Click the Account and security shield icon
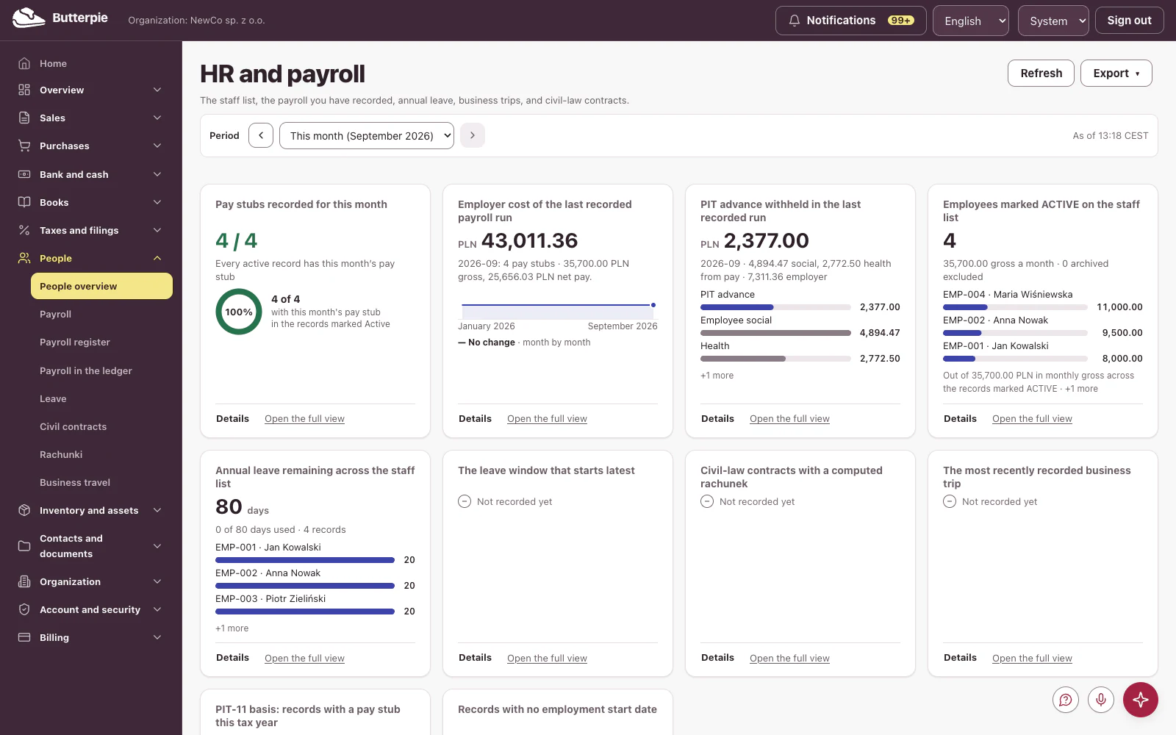This screenshot has height=735, width=1176. click(24, 609)
